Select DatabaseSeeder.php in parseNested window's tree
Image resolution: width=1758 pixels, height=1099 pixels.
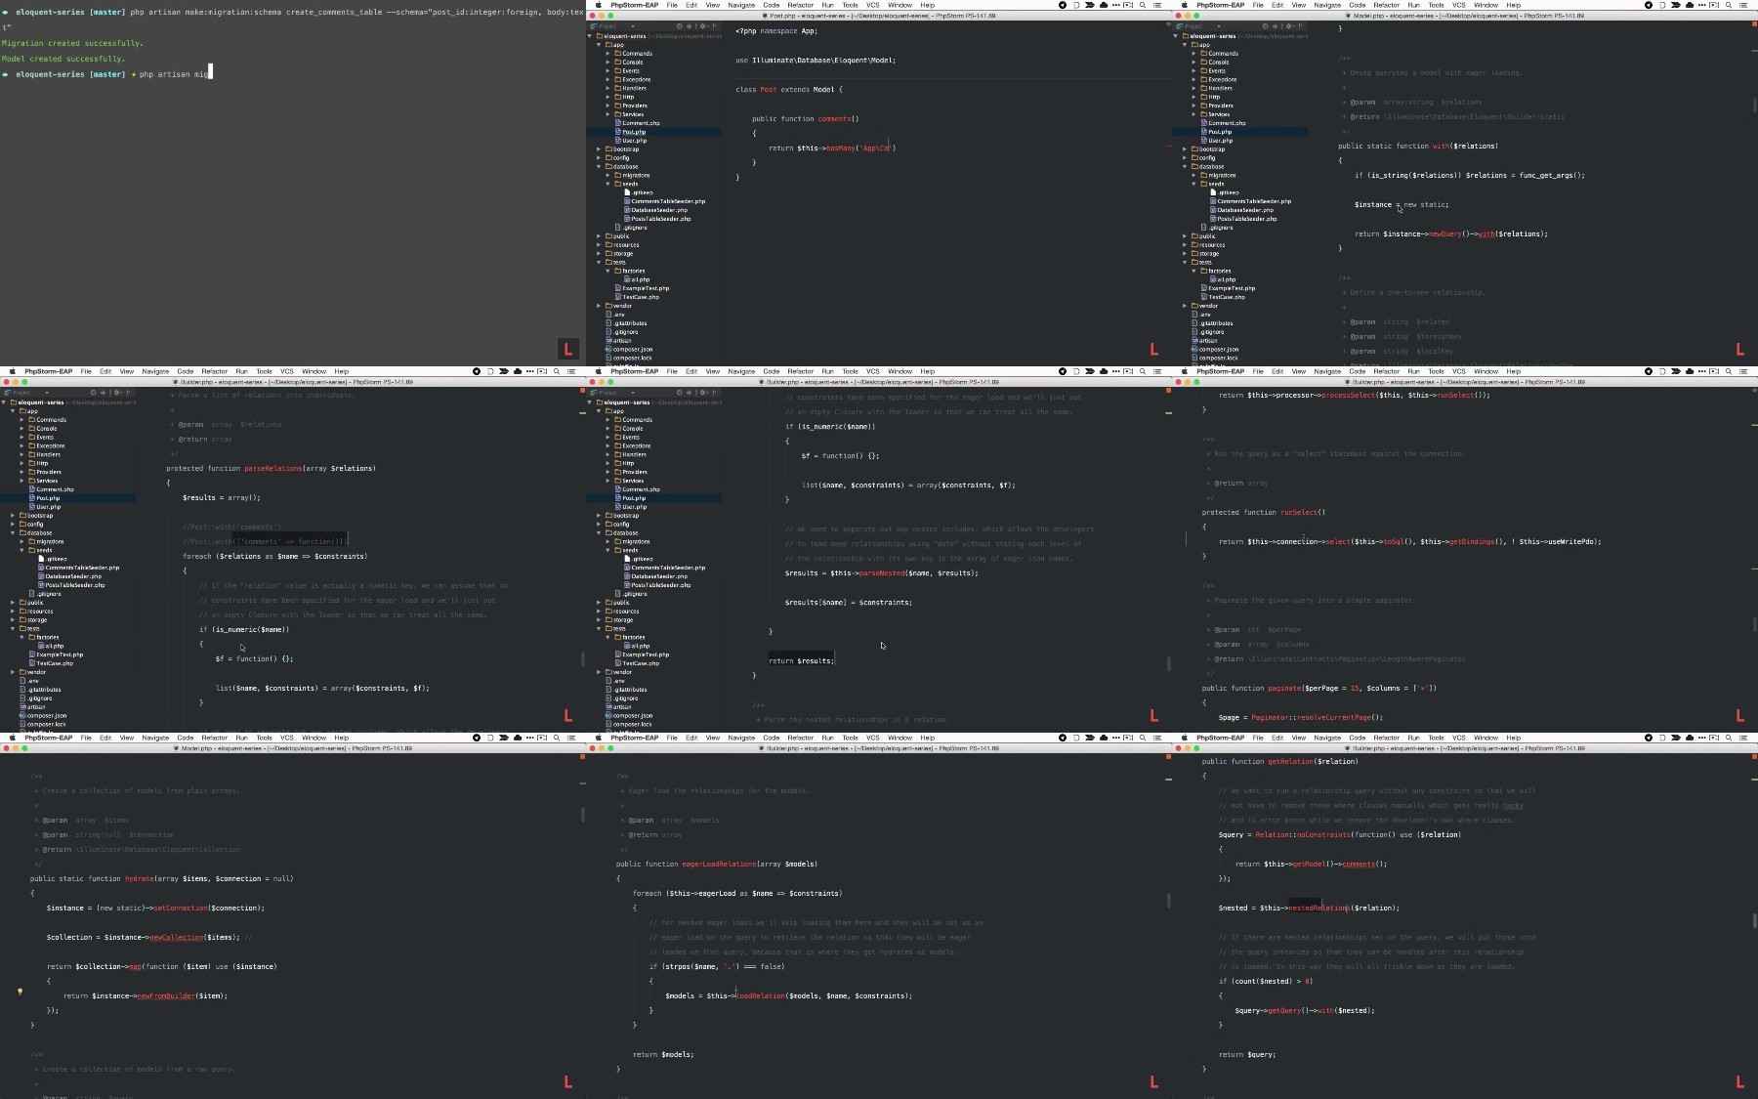click(x=659, y=576)
